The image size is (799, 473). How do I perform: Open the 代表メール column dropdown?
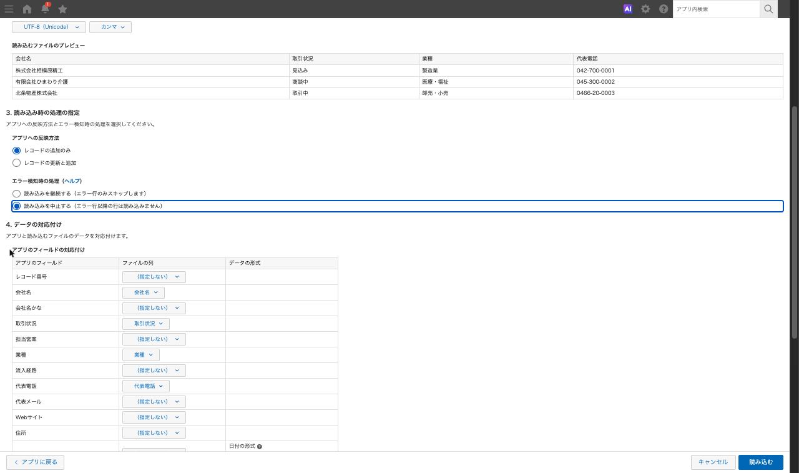tap(154, 402)
